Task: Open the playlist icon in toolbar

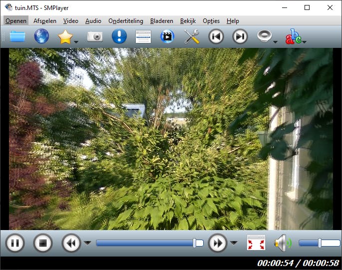Action: 143,36
